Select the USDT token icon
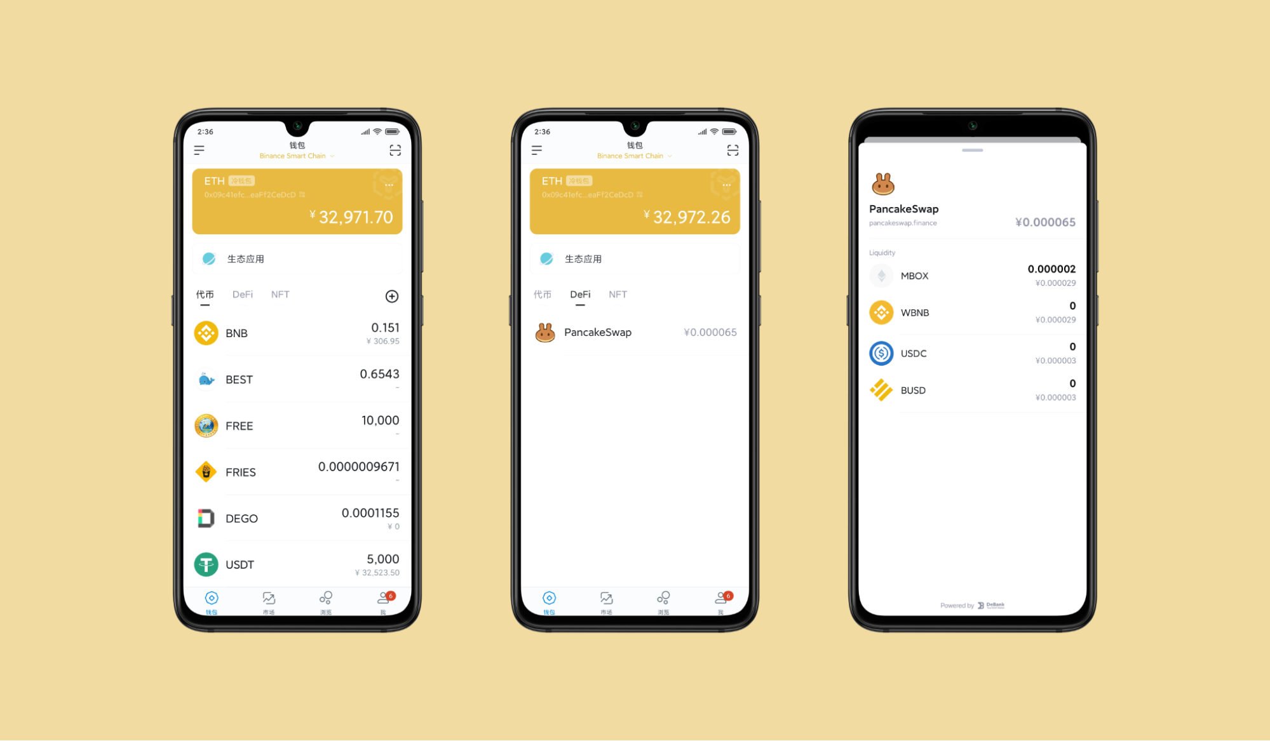Screen dimensions: 1270x741 point(205,563)
